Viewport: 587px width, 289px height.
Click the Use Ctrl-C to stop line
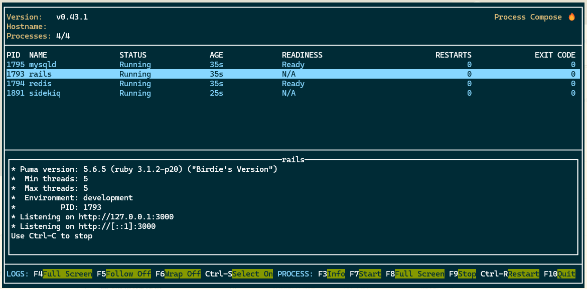point(52,236)
